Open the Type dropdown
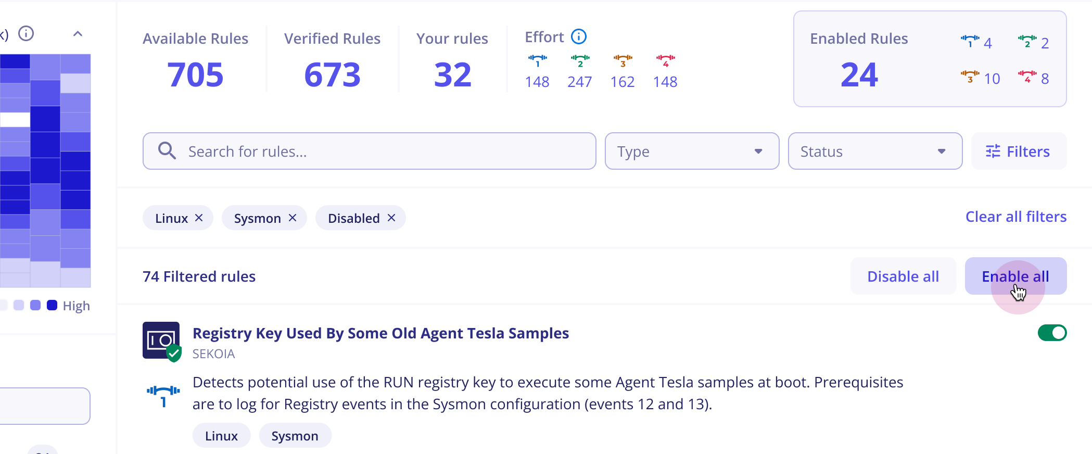1092x454 pixels. [x=691, y=151]
